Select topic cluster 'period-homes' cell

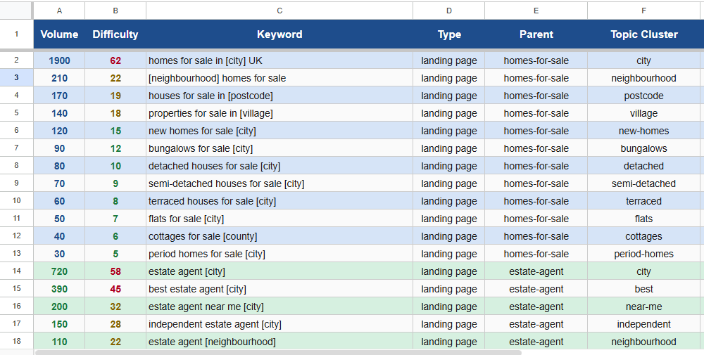tap(644, 254)
